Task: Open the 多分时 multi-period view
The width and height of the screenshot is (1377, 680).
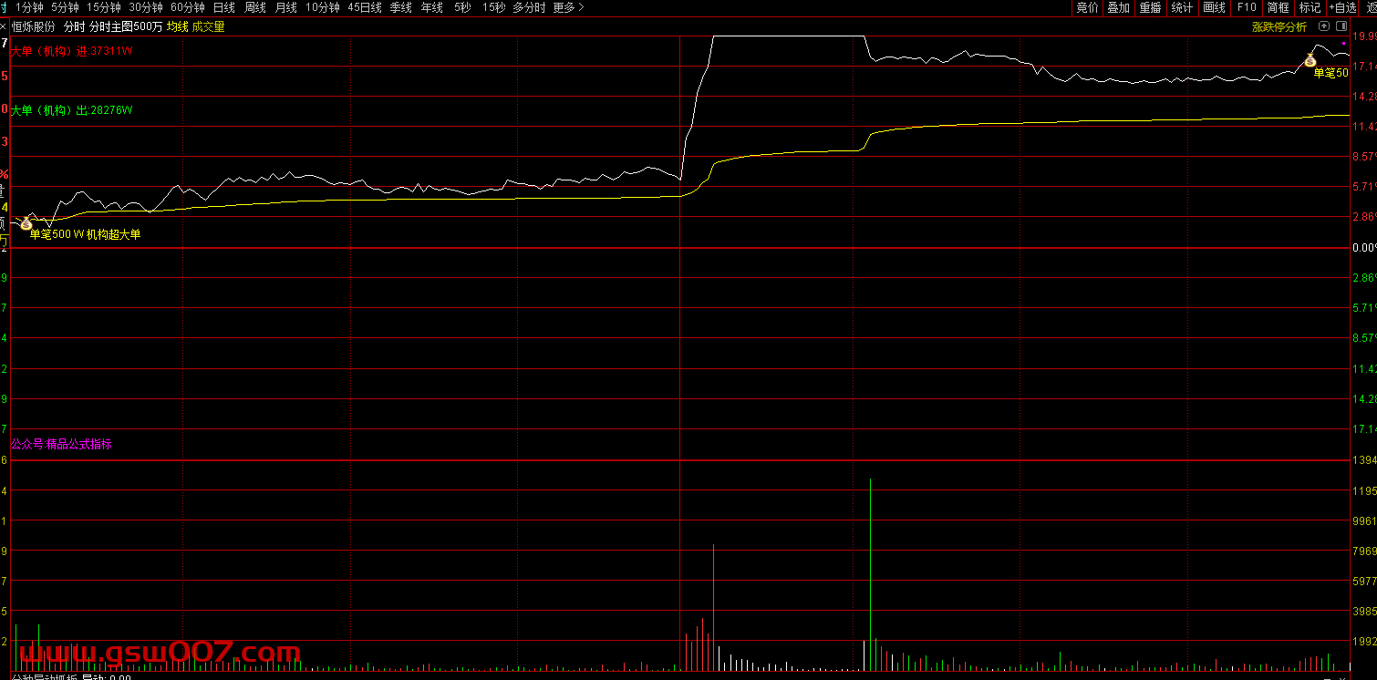Action: (529, 7)
